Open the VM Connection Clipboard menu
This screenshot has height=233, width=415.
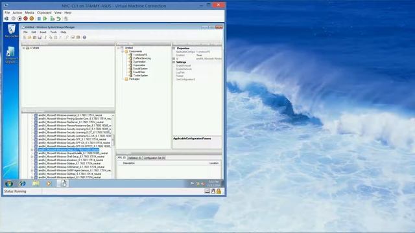tap(44, 13)
